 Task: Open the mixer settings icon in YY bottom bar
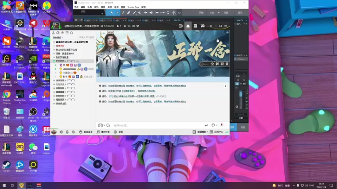pos(73,132)
